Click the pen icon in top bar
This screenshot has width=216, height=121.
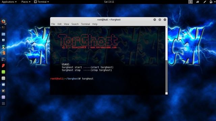point(205,2)
